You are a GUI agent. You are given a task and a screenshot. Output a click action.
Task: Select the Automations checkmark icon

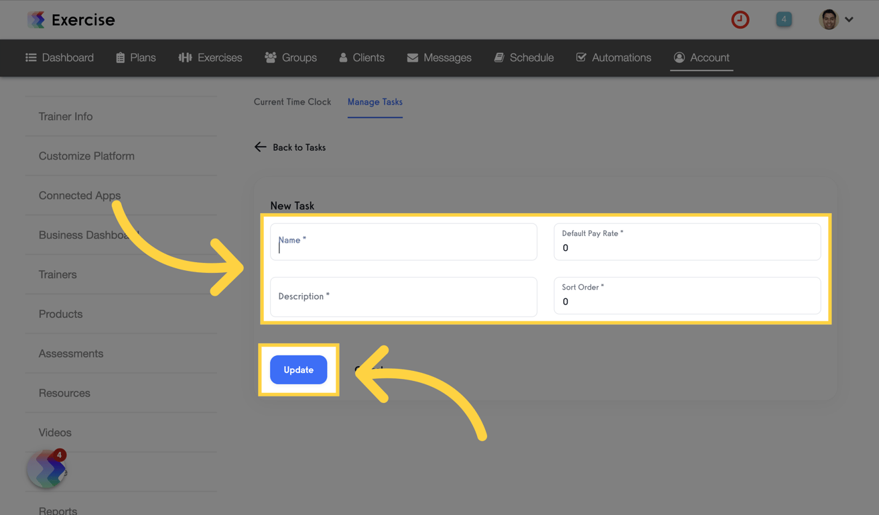click(580, 58)
